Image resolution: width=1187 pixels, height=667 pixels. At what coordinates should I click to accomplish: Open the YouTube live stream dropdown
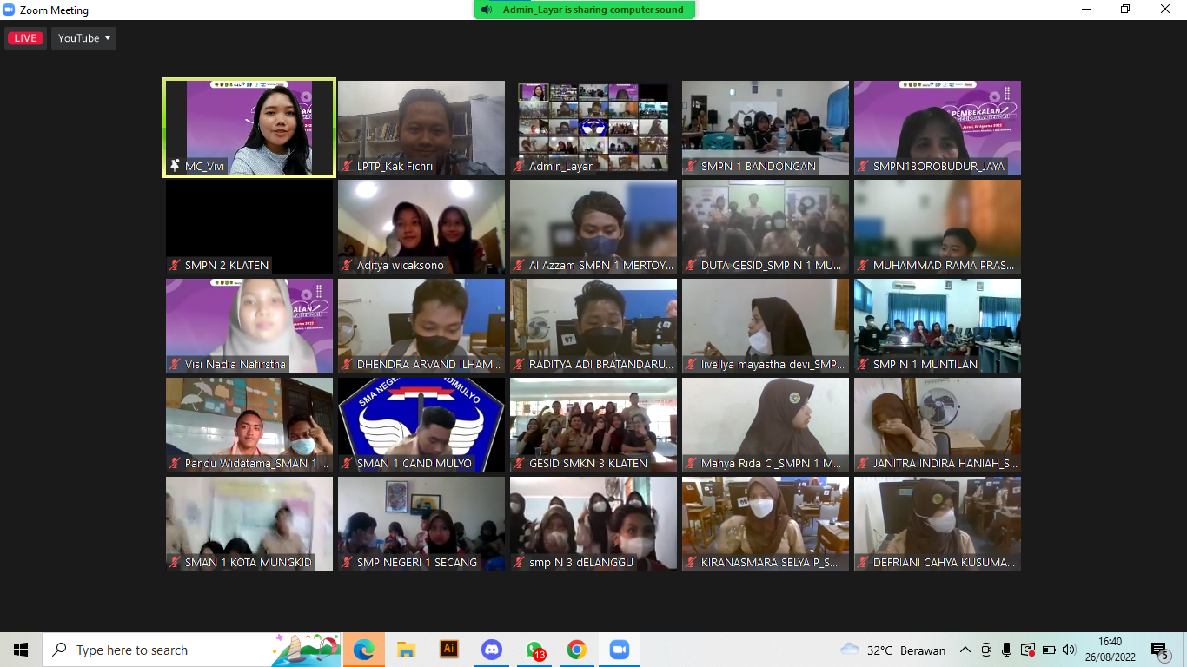click(84, 38)
